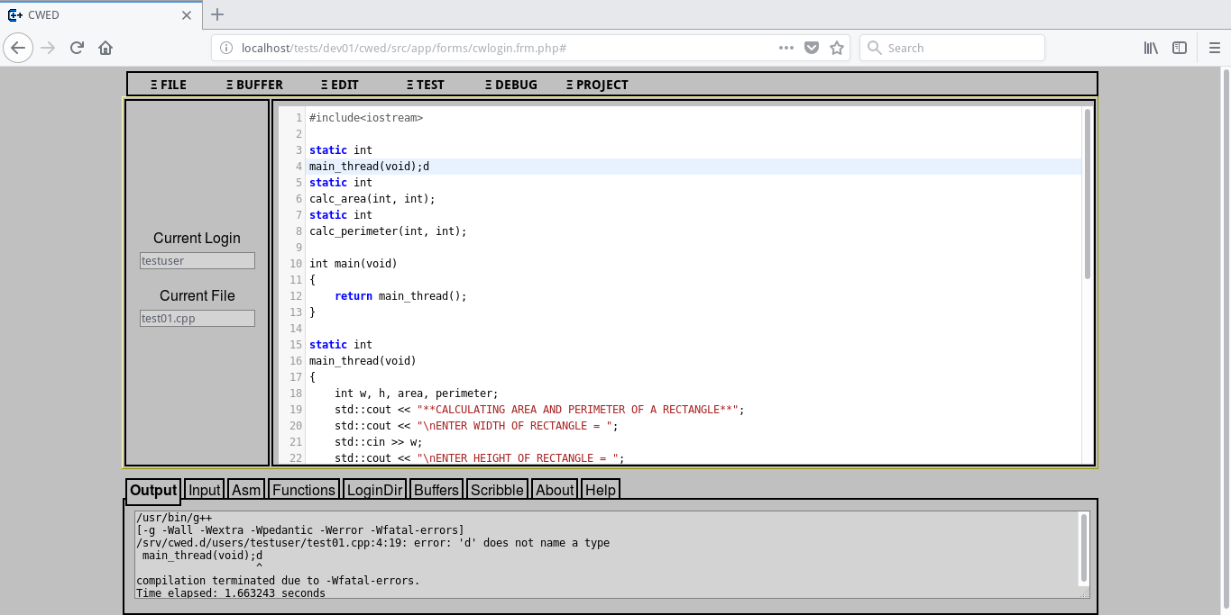The image size is (1231, 615).
Task: Switch to the Functions tab
Action: 304,490
